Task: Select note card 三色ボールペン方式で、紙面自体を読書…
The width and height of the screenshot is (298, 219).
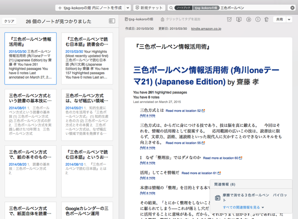Action: tap(31, 211)
